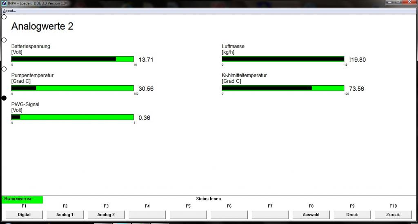Click the Luftmasse bar gauge
418x224 pixels.
click(x=283, y=59)
